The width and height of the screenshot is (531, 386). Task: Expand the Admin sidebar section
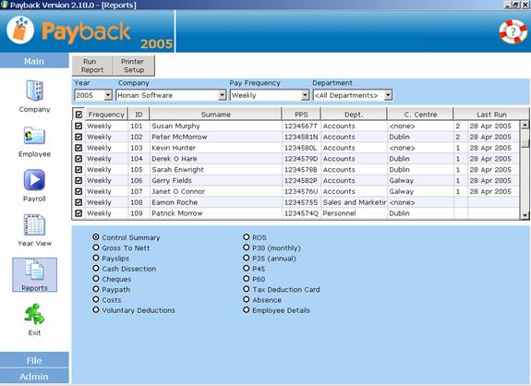pyautogui.click(x=34, y=376)
